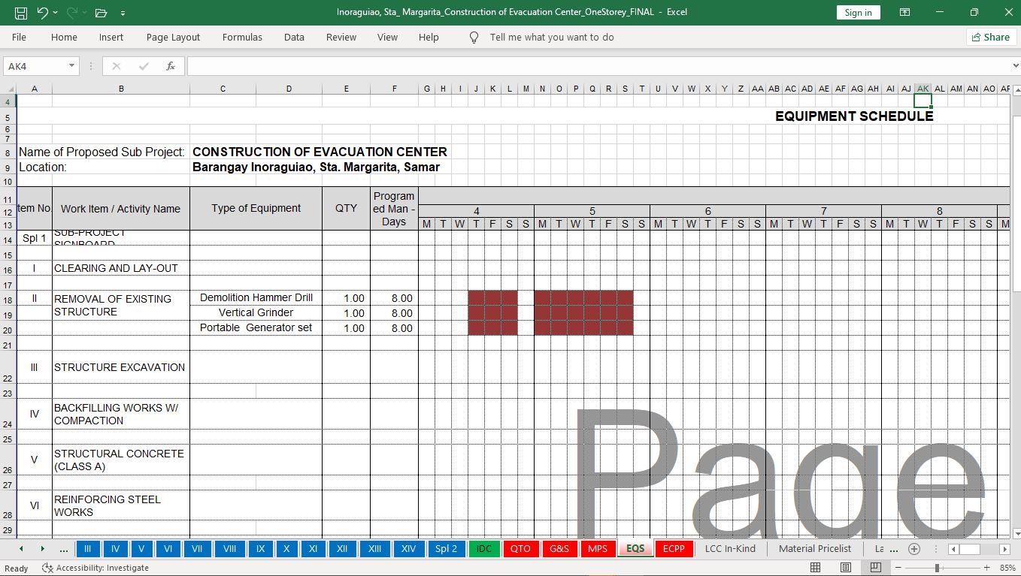The height and width of the screenshot is (576, 1021).
Task: Switch to the XIV sheet tab
Action: tap(408, 549)
